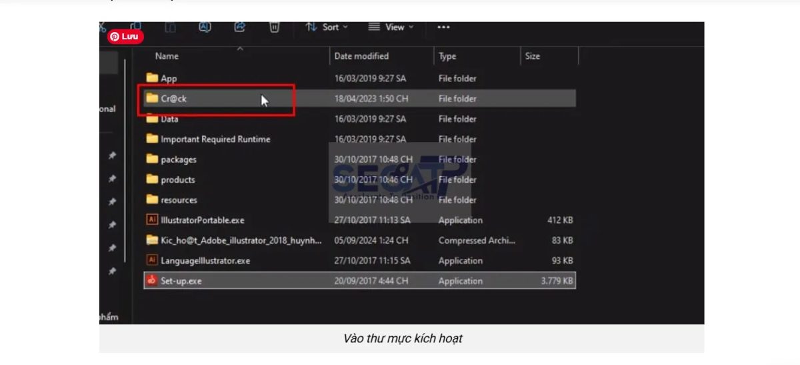This screenshot has height=365, width=800.
Task: Click the date 05/09/2024 1:24 CH
Action: (x=371, y=240)
